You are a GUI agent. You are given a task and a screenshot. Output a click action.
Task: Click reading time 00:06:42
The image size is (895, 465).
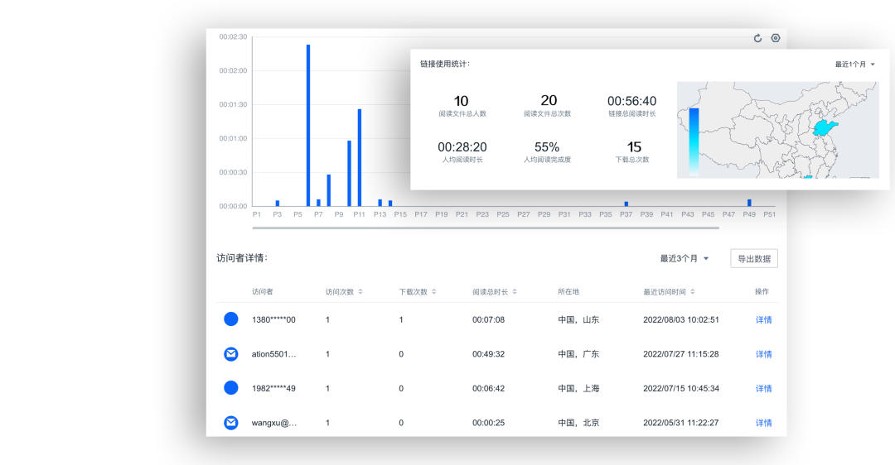click(x=489, y=388)
